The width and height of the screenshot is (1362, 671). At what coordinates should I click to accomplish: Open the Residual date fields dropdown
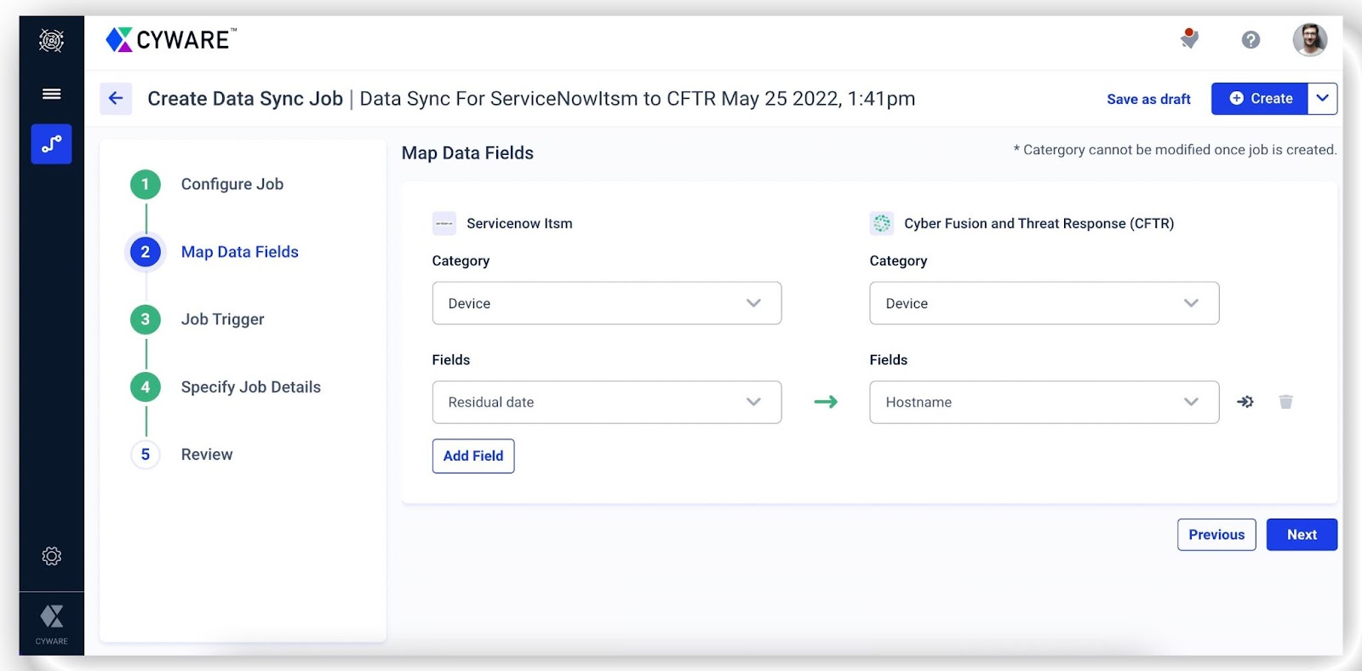606,402
